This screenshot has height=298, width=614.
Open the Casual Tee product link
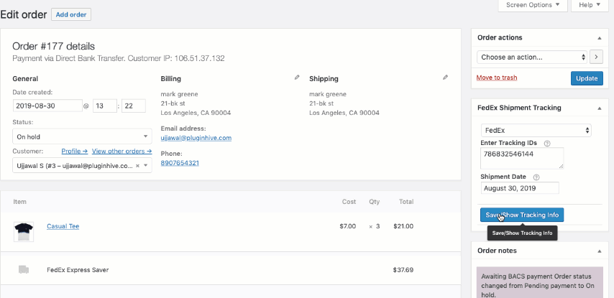pos(63,226)
